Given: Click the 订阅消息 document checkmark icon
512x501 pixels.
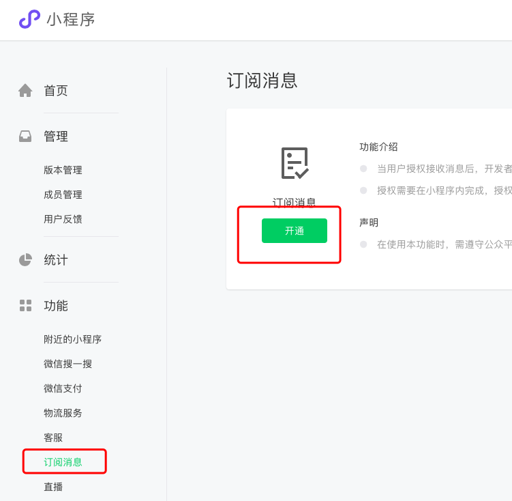Looking at the screenshot, I should click(295, 163).
